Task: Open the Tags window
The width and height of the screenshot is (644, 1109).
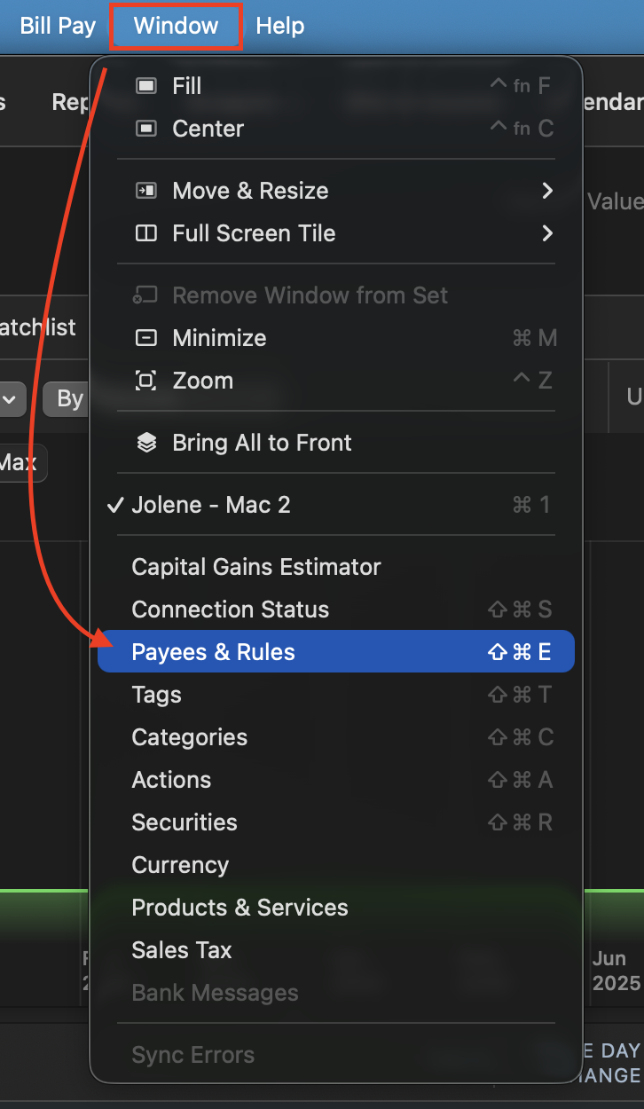Action: pyautogui.click(x=156, y=695)
